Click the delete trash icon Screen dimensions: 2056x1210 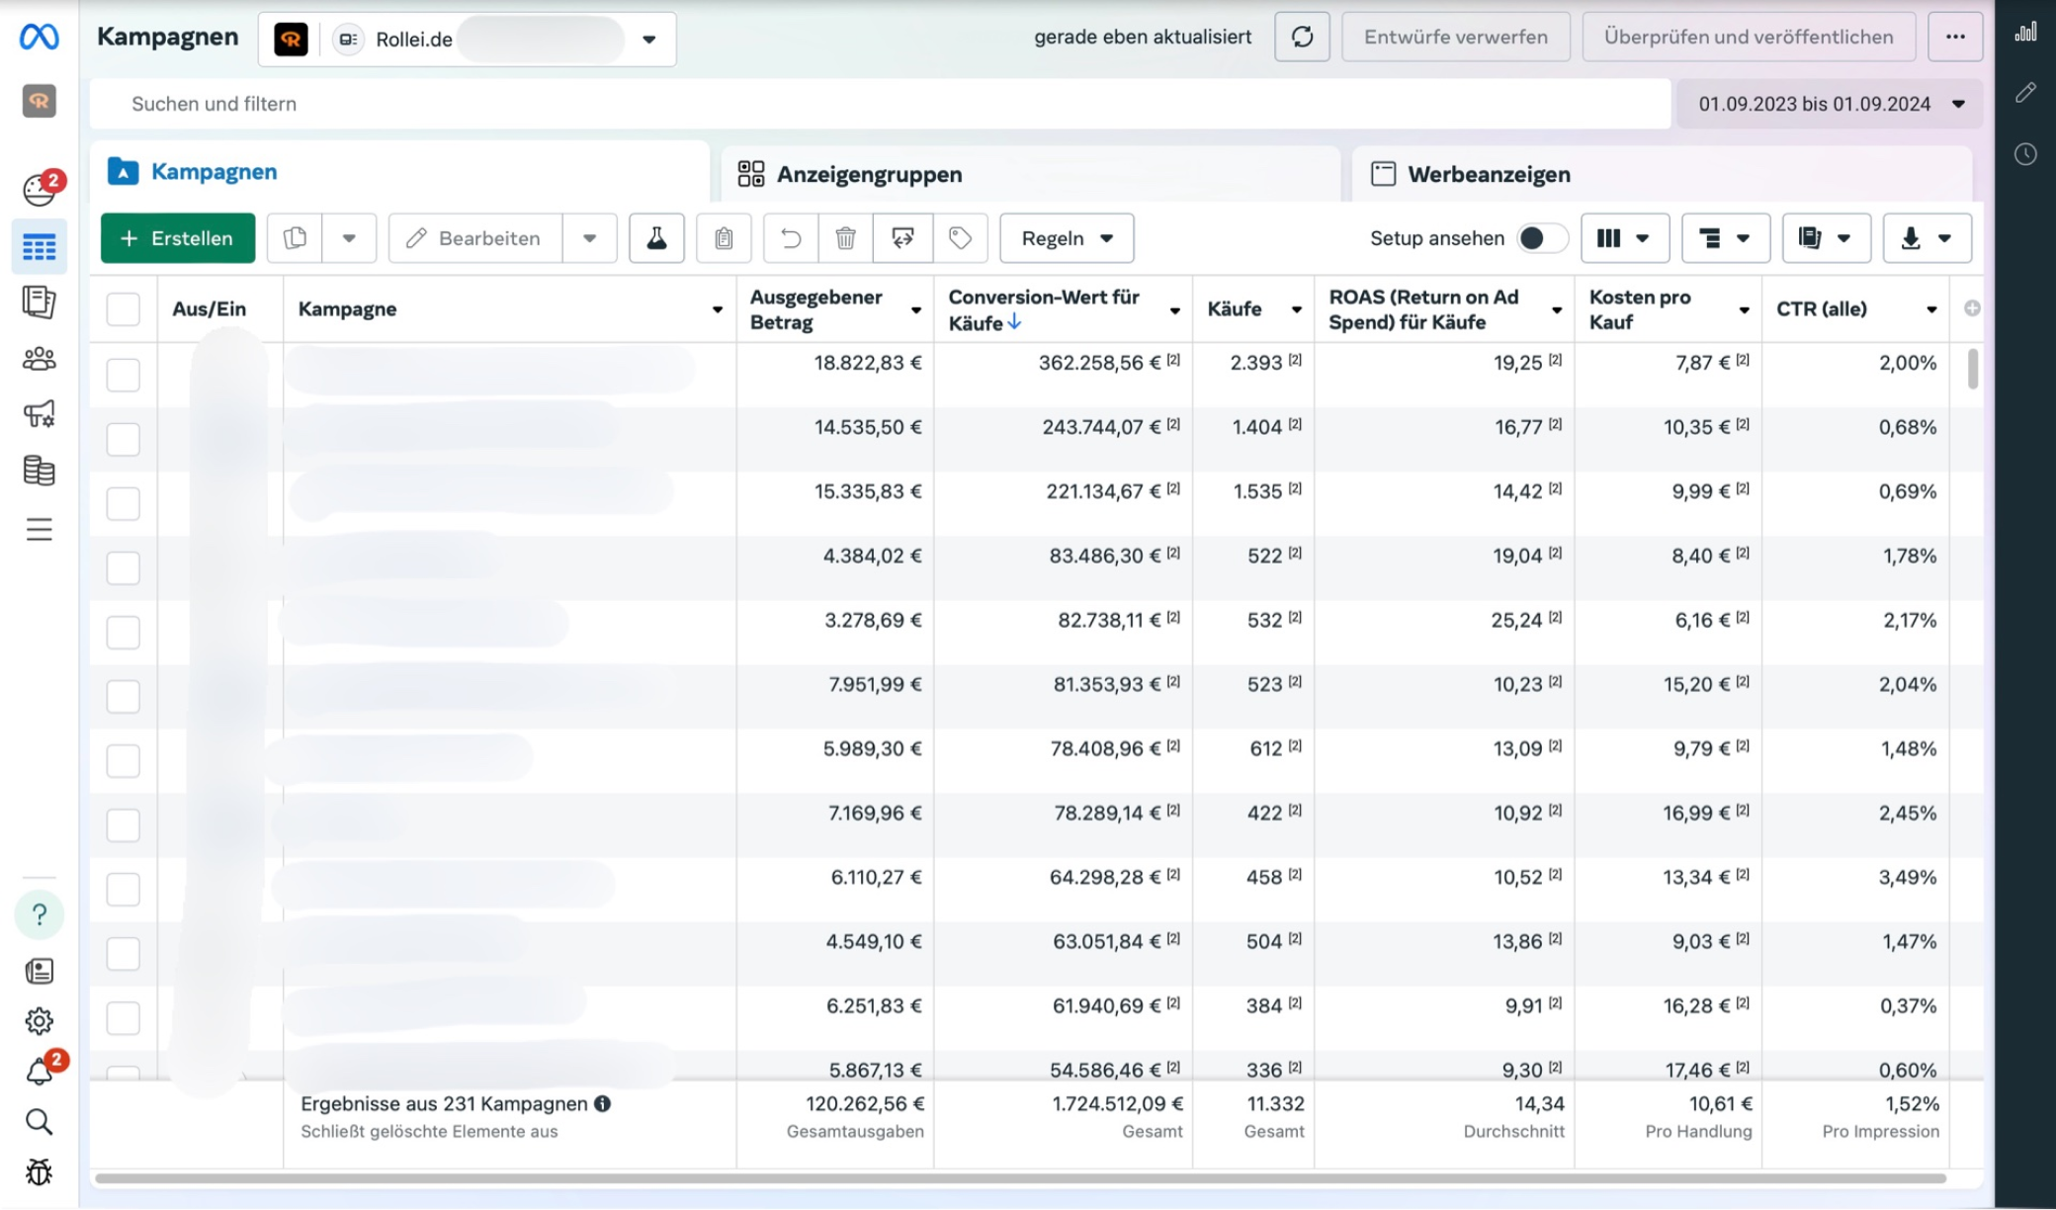pos(845,238)
